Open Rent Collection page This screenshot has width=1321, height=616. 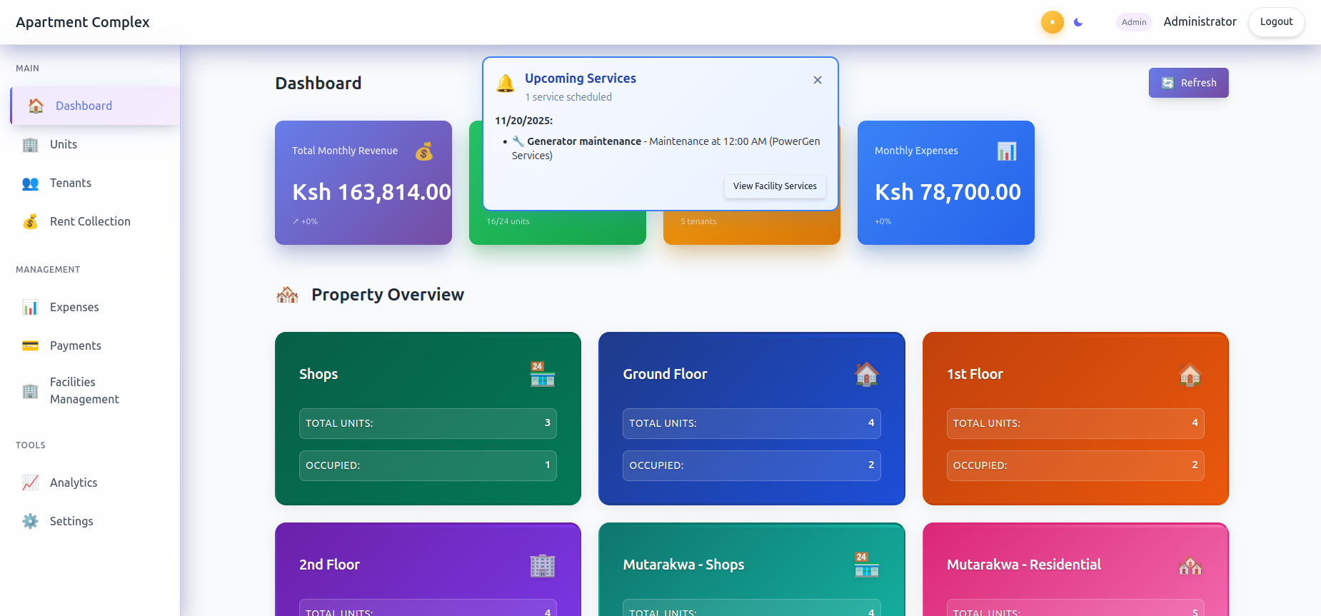coord(95,221)
